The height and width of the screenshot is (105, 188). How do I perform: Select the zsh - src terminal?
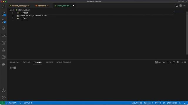pyautogui.click(x=160, y=62)
